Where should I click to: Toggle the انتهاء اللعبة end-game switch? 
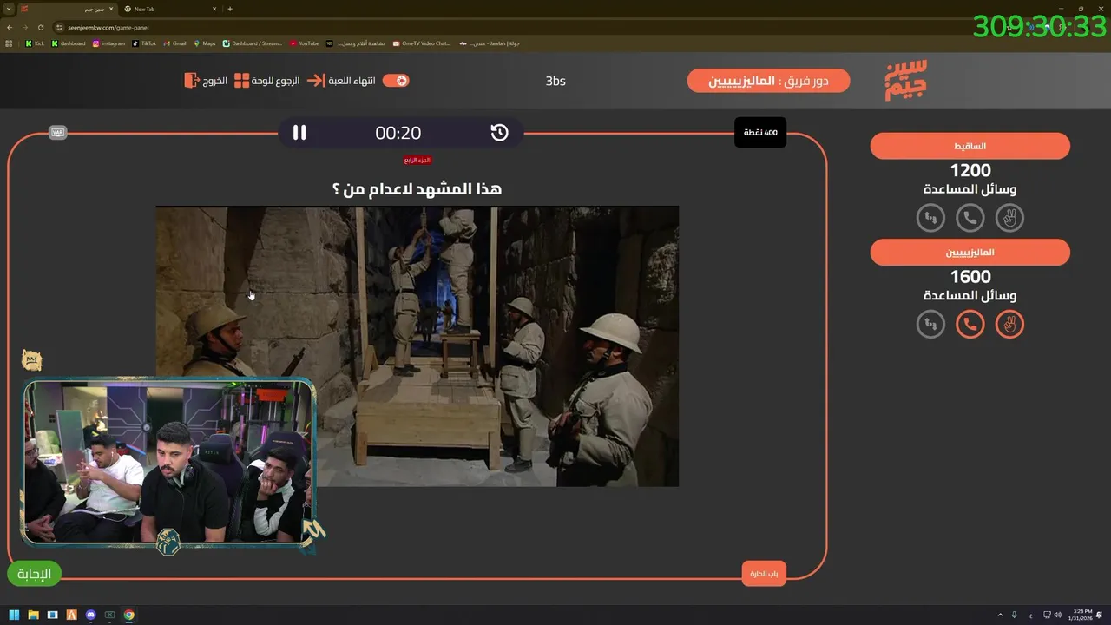pos(395,81)
